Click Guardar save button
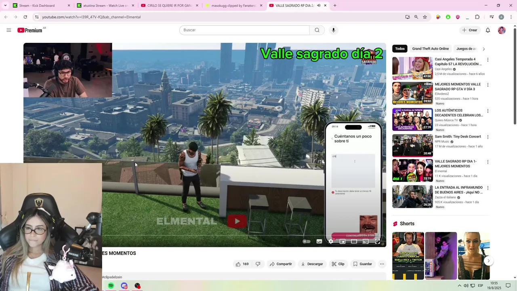 [x=362, y=264]
